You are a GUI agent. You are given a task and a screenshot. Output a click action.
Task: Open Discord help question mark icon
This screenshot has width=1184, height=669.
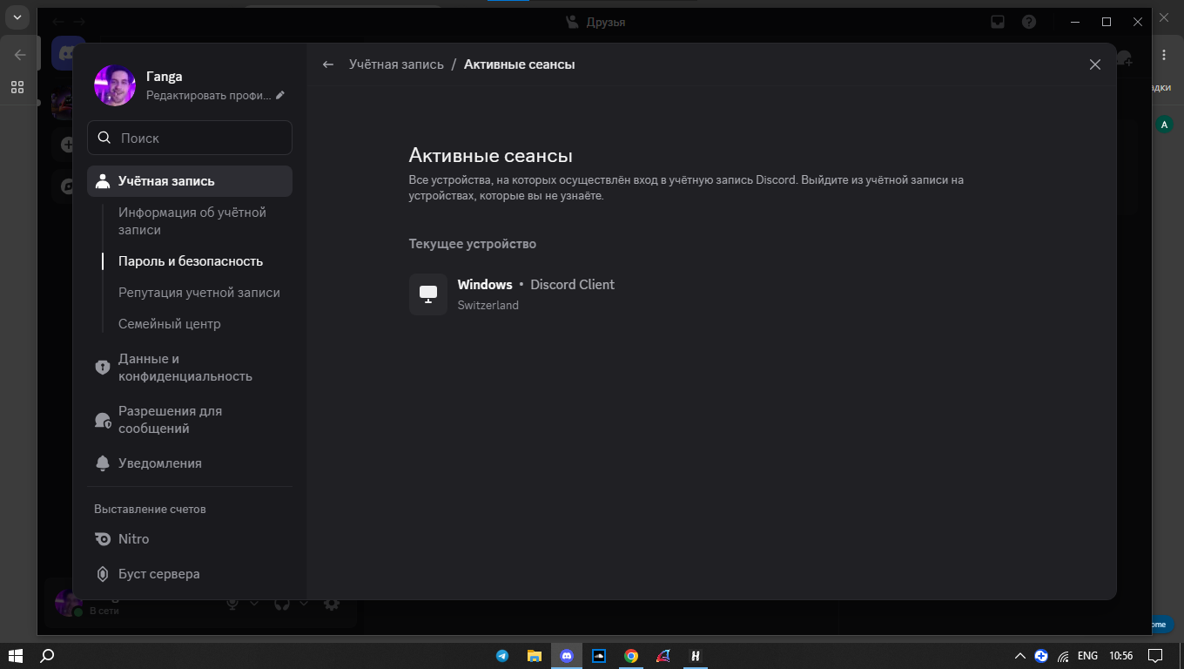(1029, 22)
